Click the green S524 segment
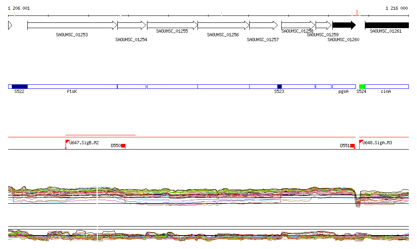 (x=362, y=86)
